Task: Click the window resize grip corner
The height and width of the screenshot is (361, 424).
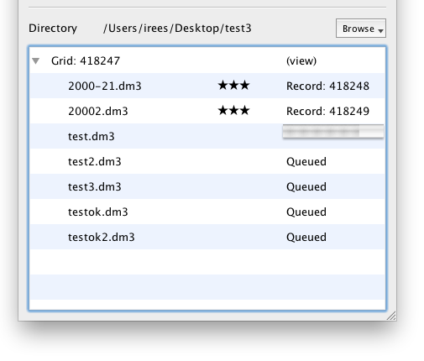Action: pos(391,316)
